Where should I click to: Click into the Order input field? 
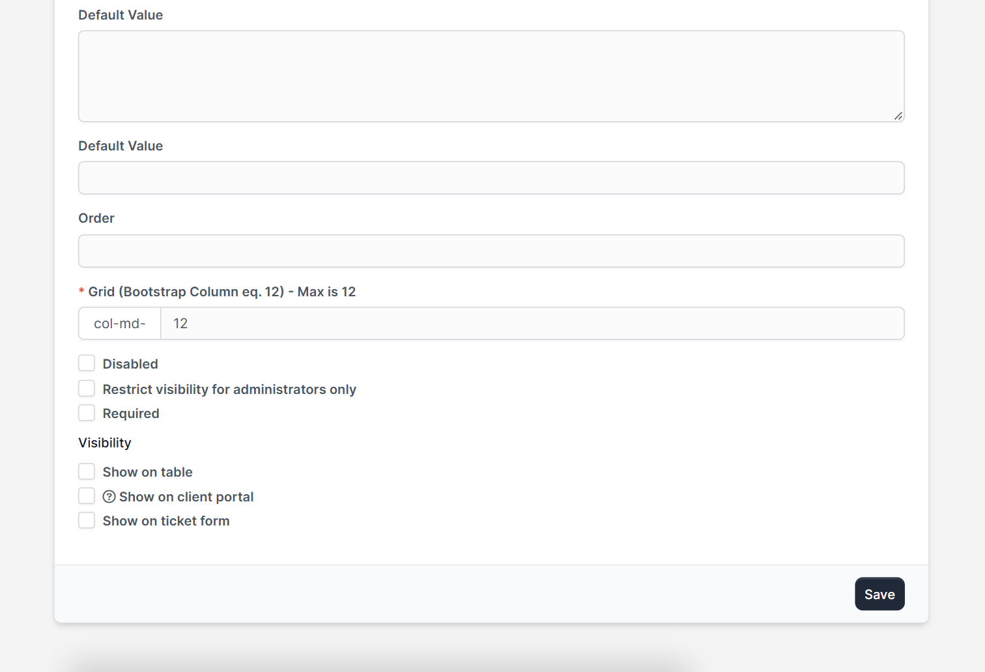(x=491, y=251)
